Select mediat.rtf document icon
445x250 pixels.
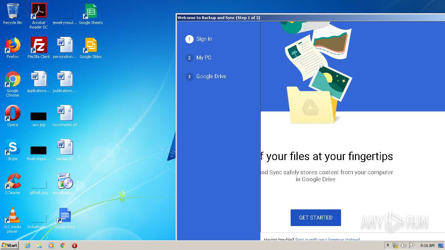coord(65,150)
